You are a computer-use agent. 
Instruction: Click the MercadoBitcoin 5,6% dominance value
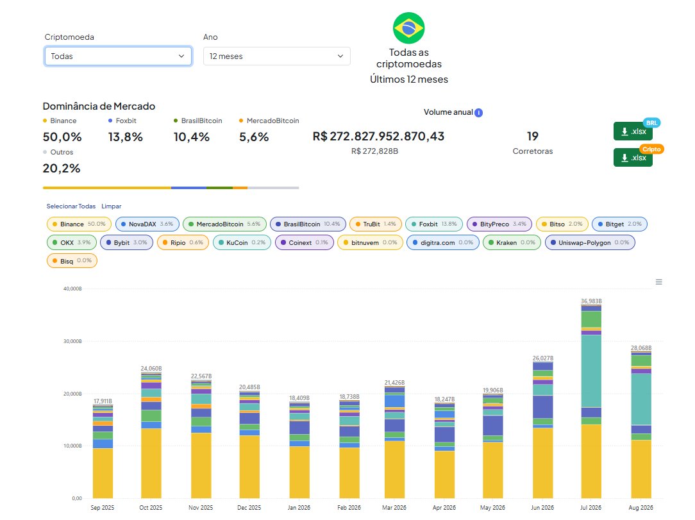(254, 137)
